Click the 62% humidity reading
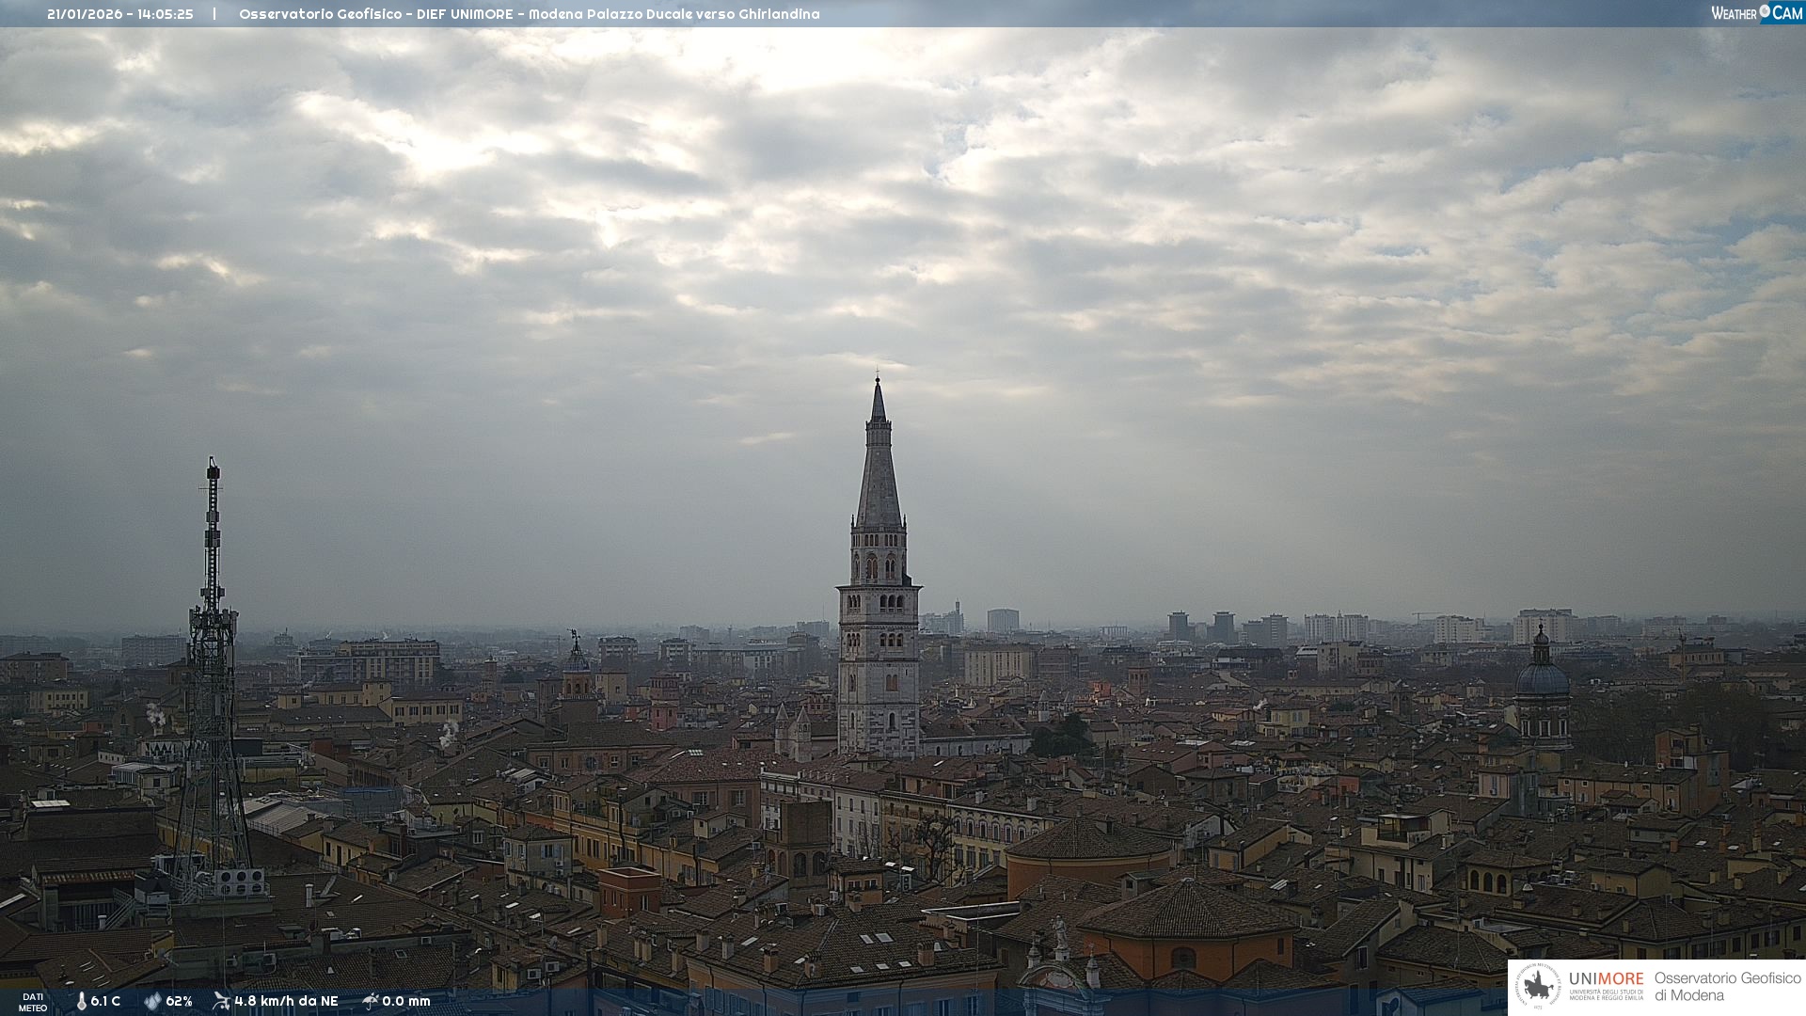The image size is (1806, 1016). coord(179,1001)
